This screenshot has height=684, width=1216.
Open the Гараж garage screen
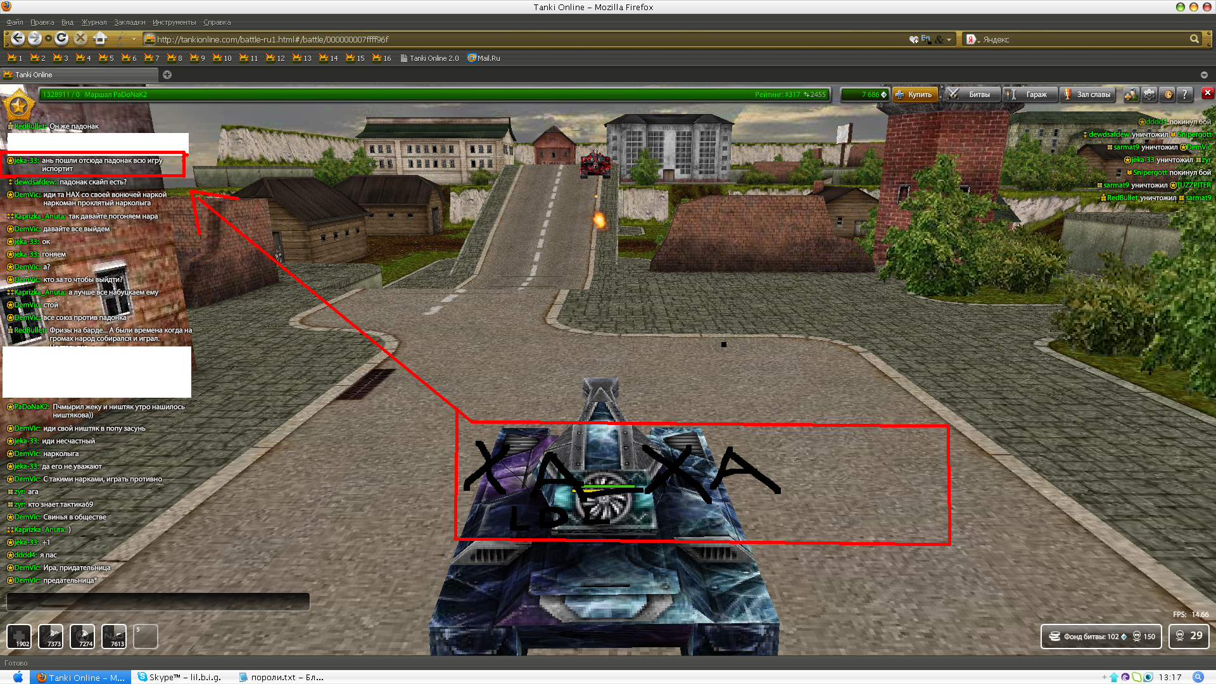(x=1030, y=94)
